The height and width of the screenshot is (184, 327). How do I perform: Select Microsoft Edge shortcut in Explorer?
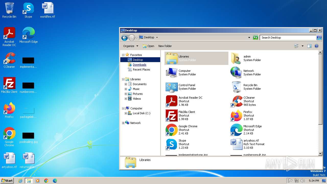point(261,130)
